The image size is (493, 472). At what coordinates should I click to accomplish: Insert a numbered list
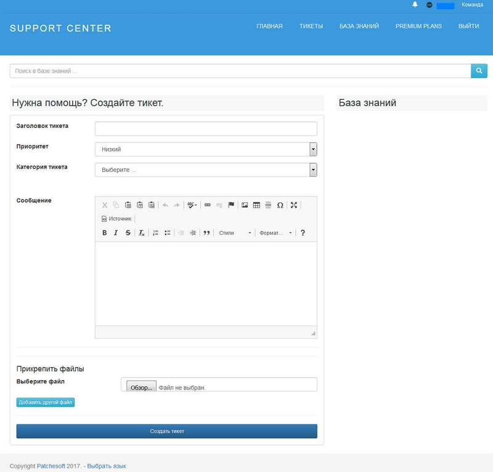pos(155,233)
